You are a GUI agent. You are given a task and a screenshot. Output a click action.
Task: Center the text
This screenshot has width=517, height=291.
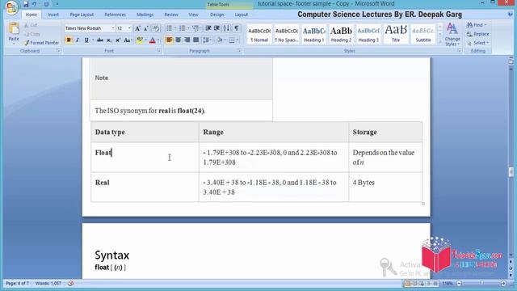coord(178,40)
